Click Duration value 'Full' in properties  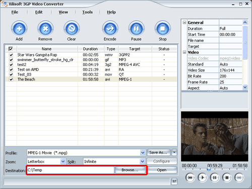click(222, 29)
